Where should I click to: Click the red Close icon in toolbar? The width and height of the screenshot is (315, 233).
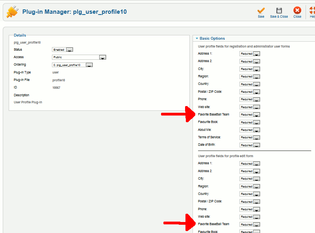(297, 10)
